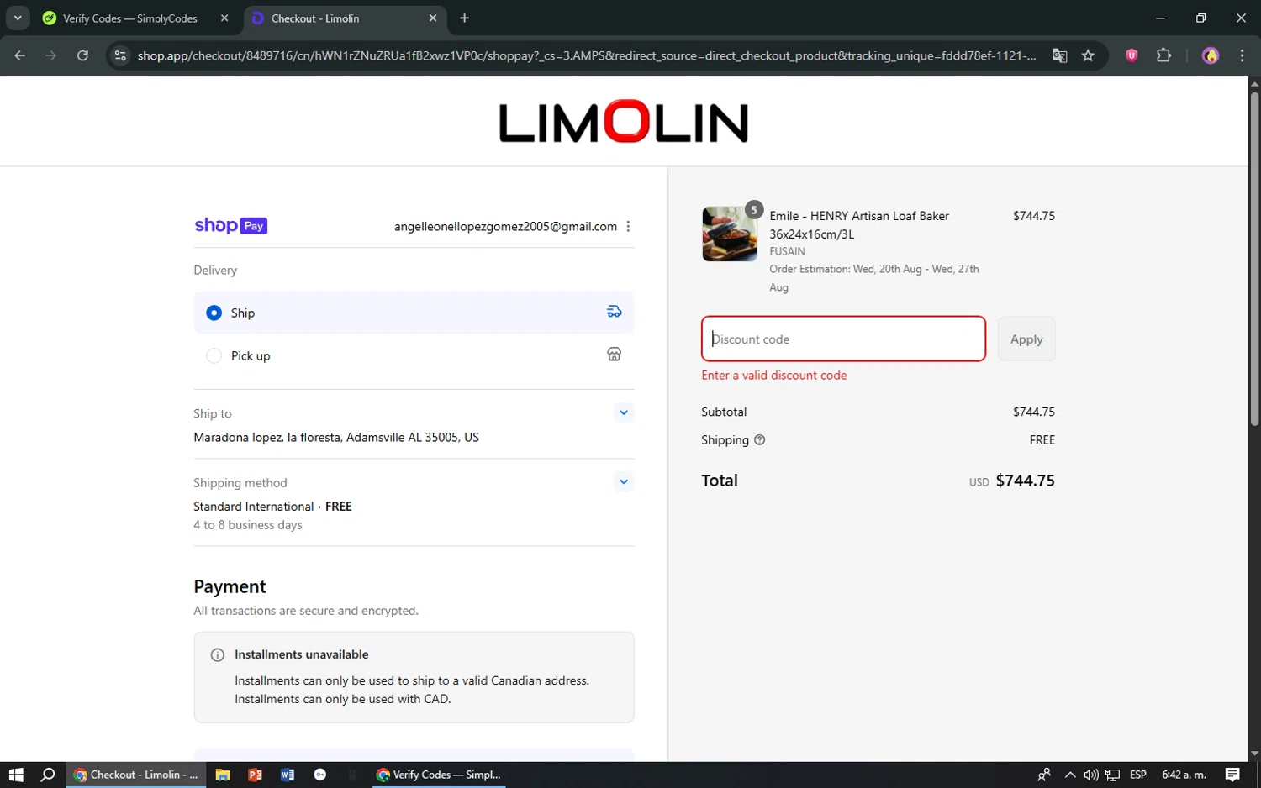
Task: Select the Ship delivery radio button
Action: 214,313
